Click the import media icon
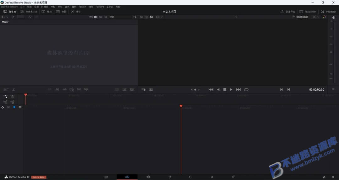The height and width of the screenshot is (180, 339). (13, 17)
